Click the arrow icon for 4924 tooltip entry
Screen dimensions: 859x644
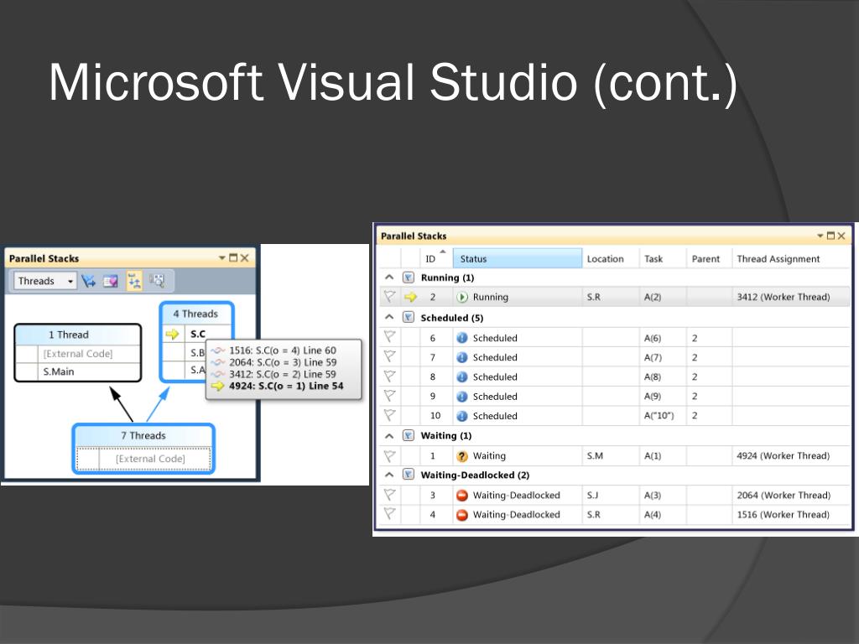pos(218,386)
